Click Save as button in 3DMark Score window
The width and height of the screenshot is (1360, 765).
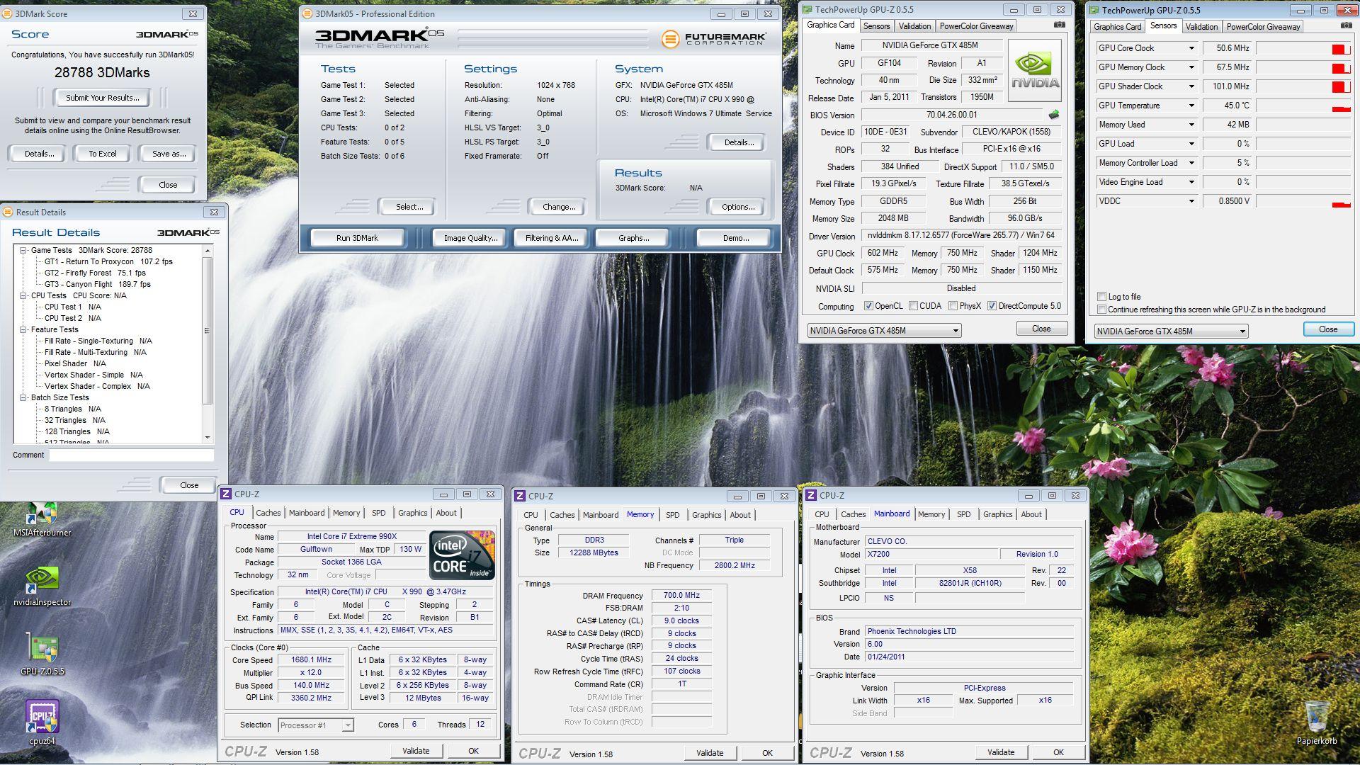(x=169, y=154)
